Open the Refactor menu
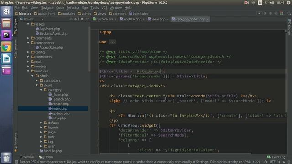The height and width of the screenshot is (164, 292). tap(73, 8)
